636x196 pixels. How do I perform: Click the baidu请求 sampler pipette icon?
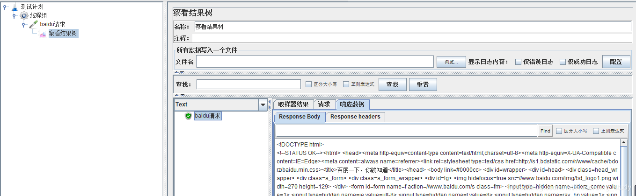pyautogui.click(x=33, y=24)
